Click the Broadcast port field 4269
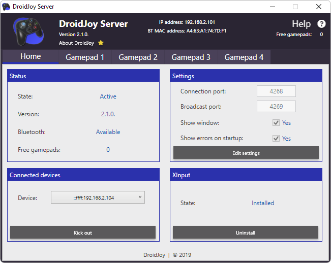 pyautogui.click(x=276, y=106)
